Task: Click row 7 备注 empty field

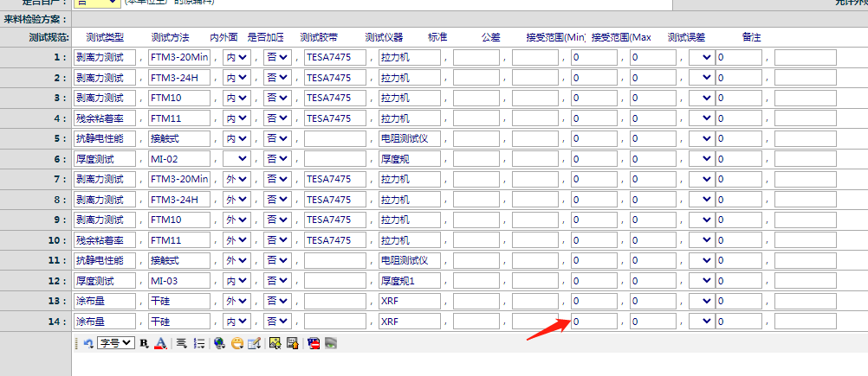Action: click(x=806, y=179)
